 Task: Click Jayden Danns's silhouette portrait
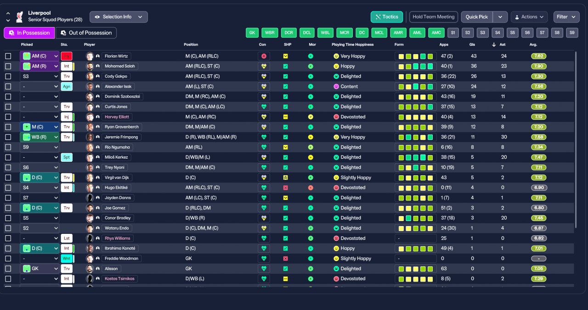pyautogui.click(x=90, y=198)
